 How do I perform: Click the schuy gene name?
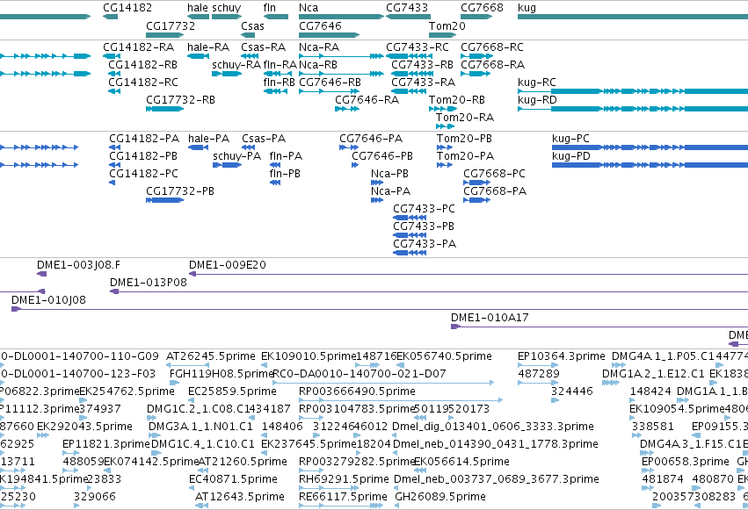click(227, 8)
